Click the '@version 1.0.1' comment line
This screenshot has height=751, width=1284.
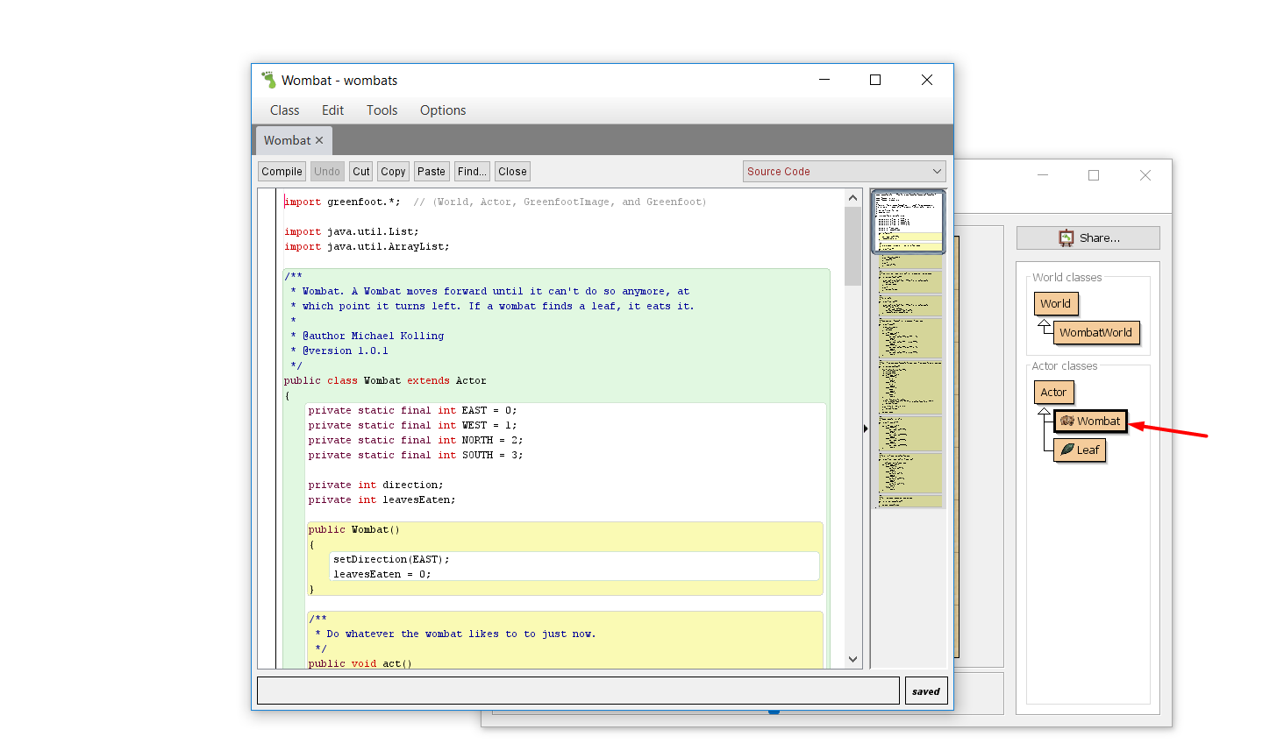tap(339, 351)
